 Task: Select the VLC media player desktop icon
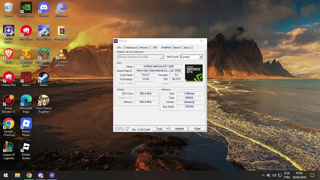[x=61, y=57]
